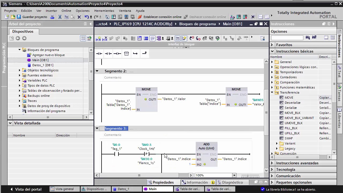Delete the selected network segment
Viewport: 343px width, 193px height.
pyautogui.click(x=105, y=38)
